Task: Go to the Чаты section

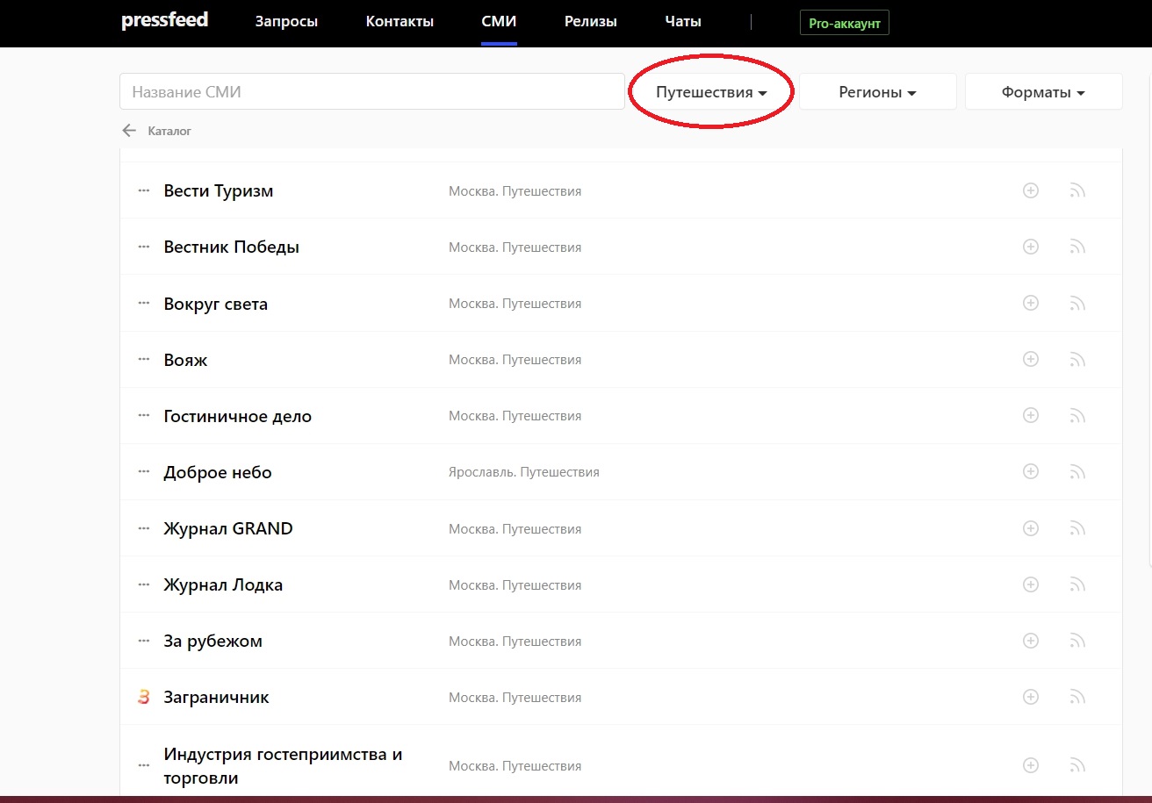Action: (x=683, y=22)
